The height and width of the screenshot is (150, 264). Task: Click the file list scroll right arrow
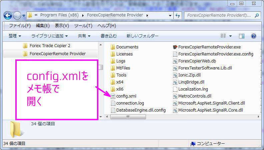coord(258,117)
